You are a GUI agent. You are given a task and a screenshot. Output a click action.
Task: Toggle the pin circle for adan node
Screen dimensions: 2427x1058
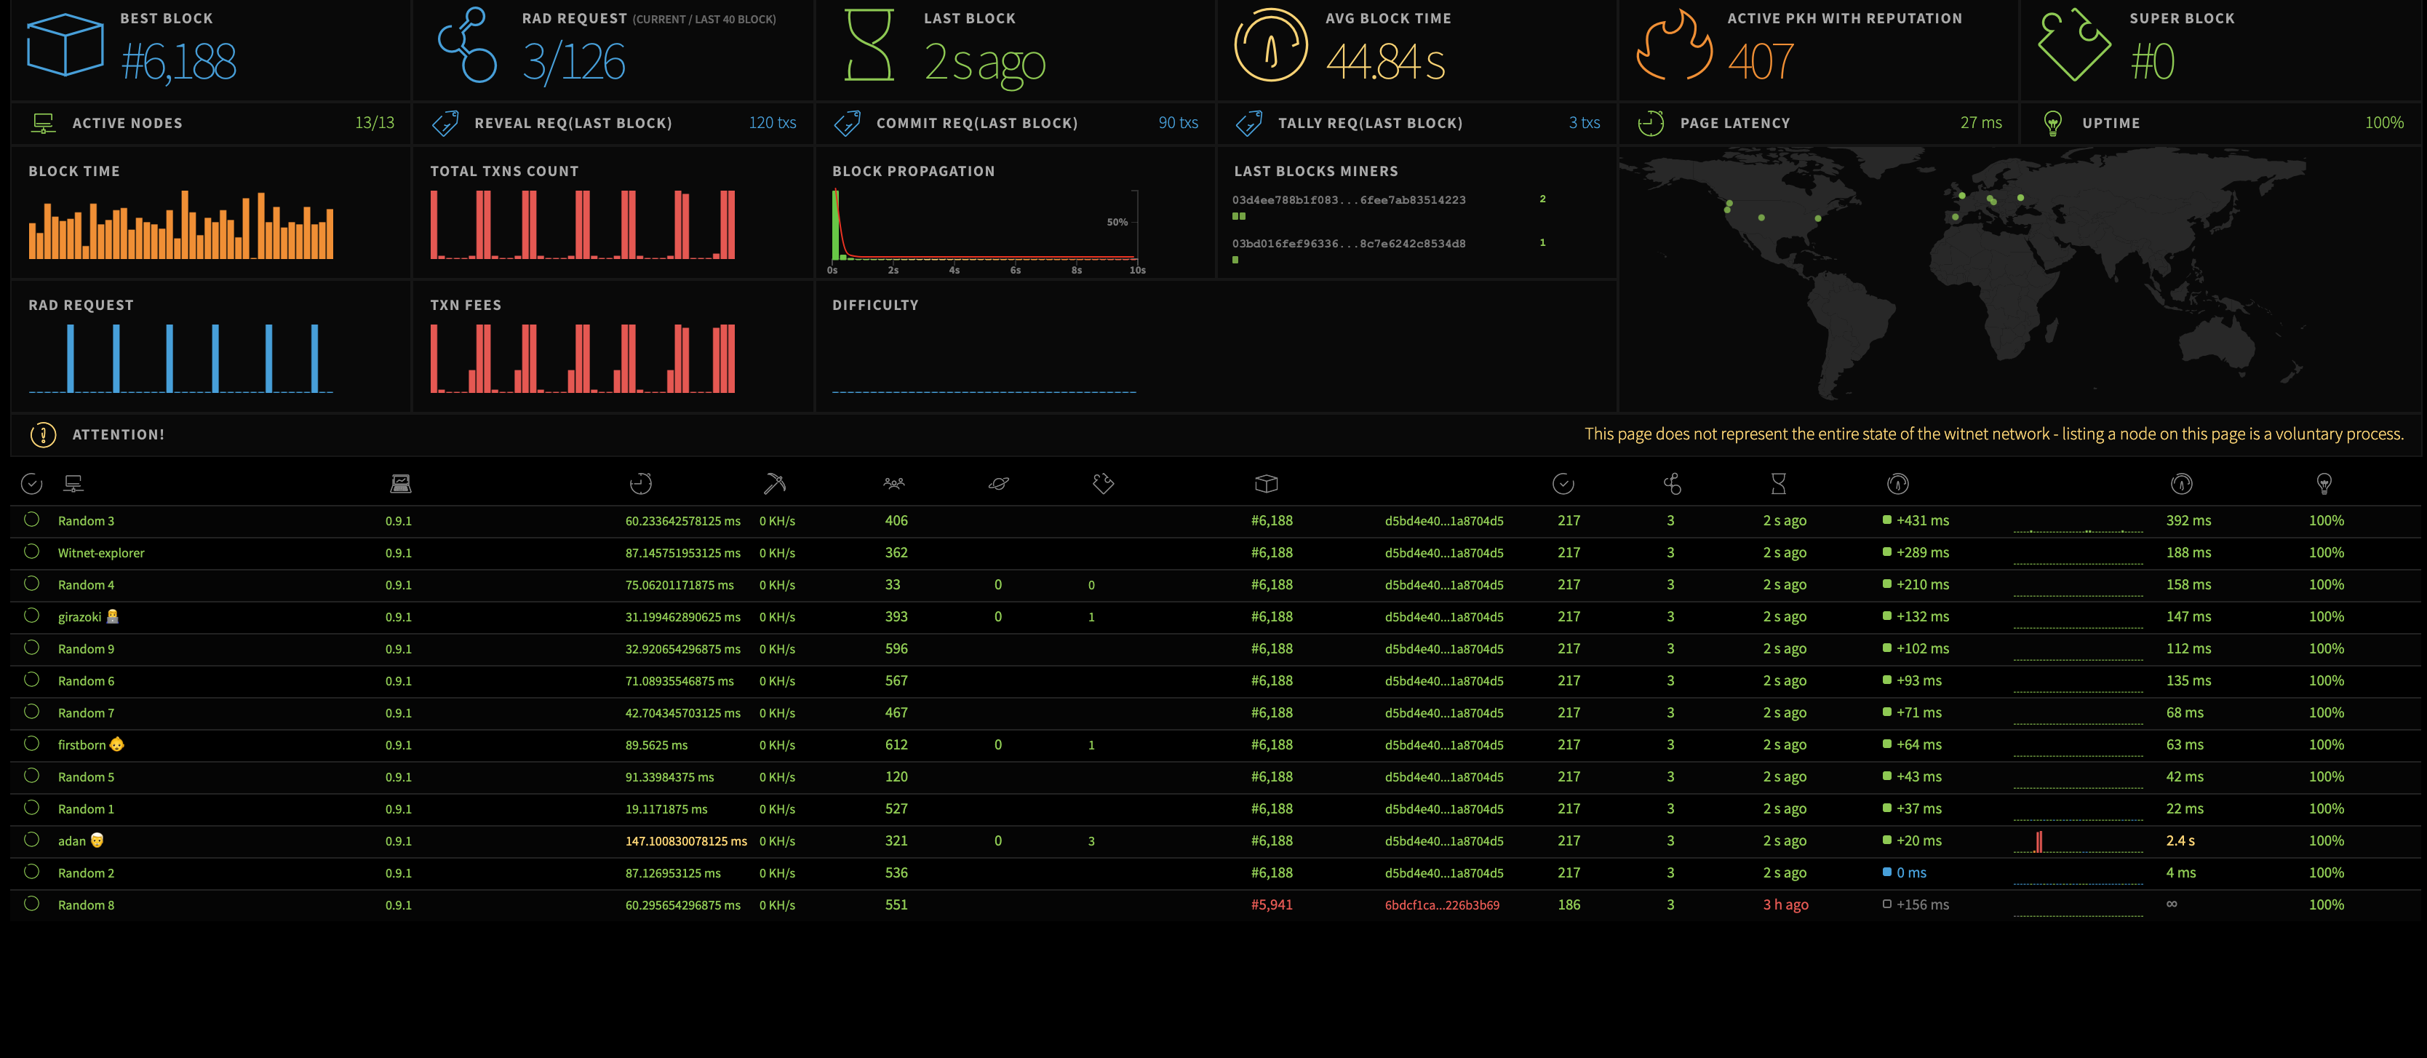point(32,840)
